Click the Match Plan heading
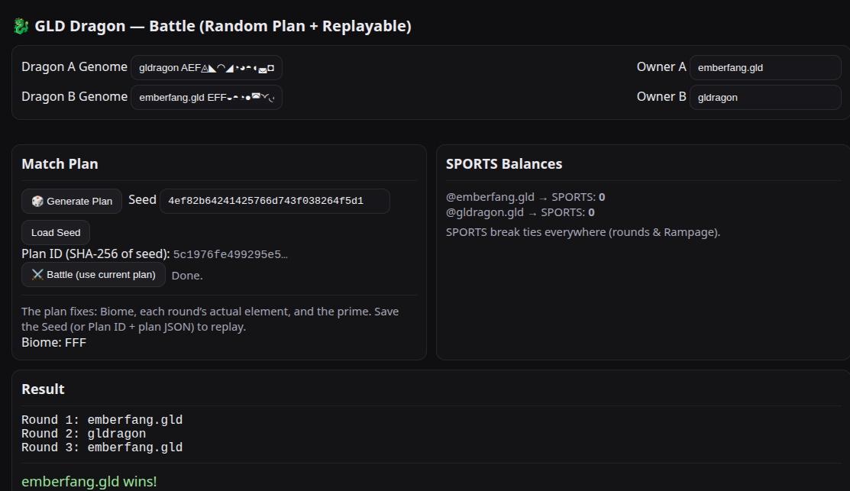Viewport: 850px width, 491px height. (60, 163)
